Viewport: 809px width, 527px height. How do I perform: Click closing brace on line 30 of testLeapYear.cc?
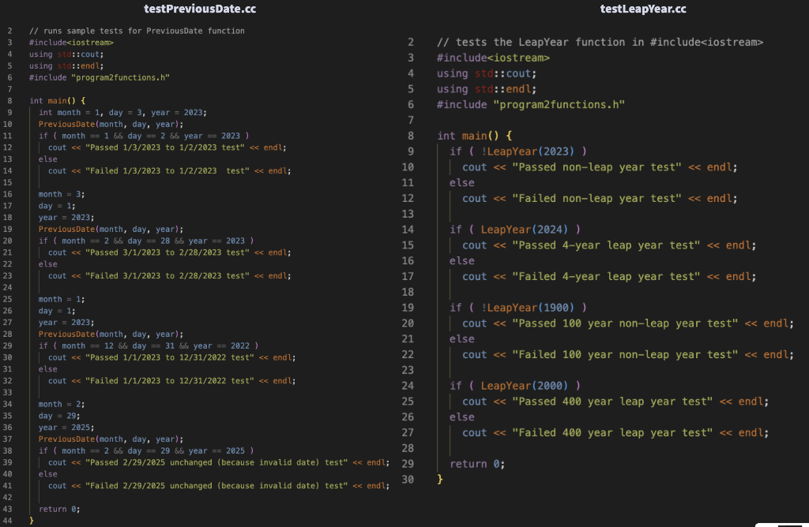click(439, 480)
